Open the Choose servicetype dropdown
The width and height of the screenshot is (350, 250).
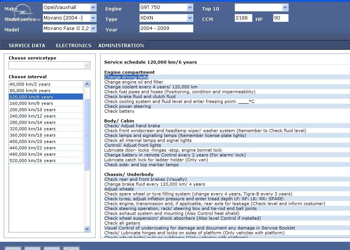tap(49, 65)
